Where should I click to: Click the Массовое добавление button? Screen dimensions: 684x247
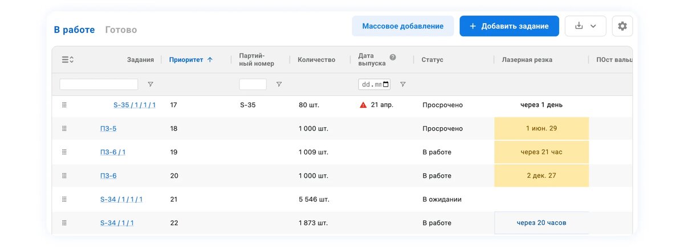point(403,26)
